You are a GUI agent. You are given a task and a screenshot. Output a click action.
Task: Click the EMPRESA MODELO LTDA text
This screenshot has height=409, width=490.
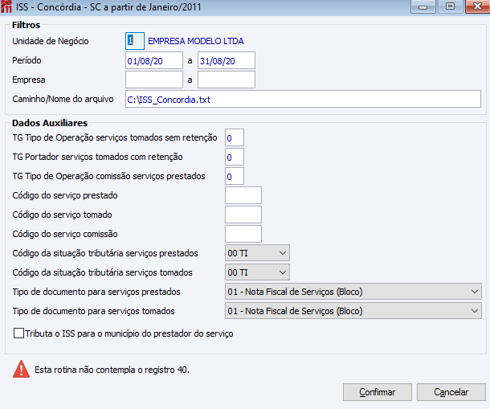point(196,41)
